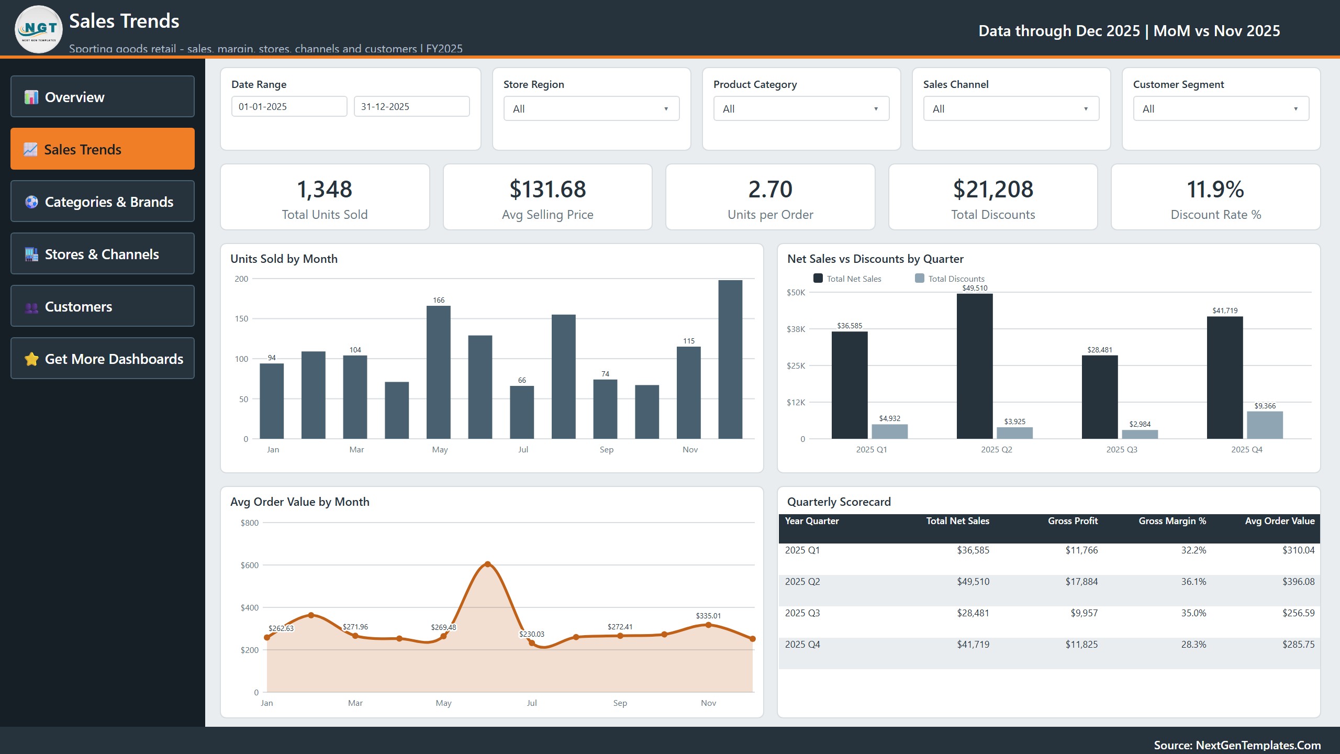Screen dimensions: 1340x754
Task: Click the NGT logo in header
Action: [x=39, y=30]
